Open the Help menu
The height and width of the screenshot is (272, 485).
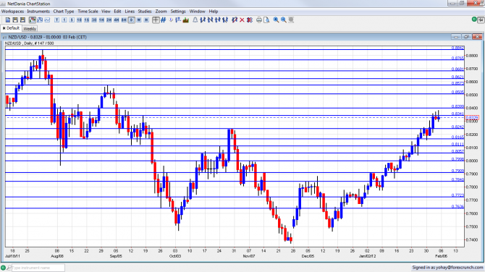pos(214,12)
